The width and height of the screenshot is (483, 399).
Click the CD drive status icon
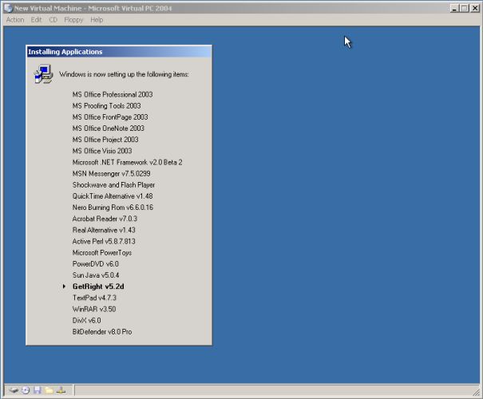pos(26,390)
